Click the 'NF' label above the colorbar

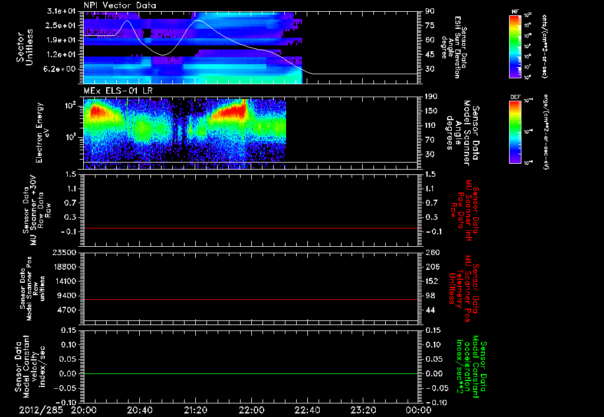tap(515, 12)
